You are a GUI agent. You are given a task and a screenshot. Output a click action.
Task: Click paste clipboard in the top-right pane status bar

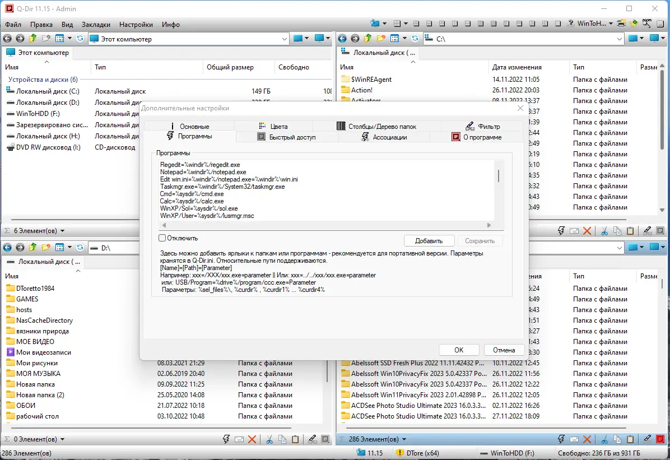tap(630, 231)
